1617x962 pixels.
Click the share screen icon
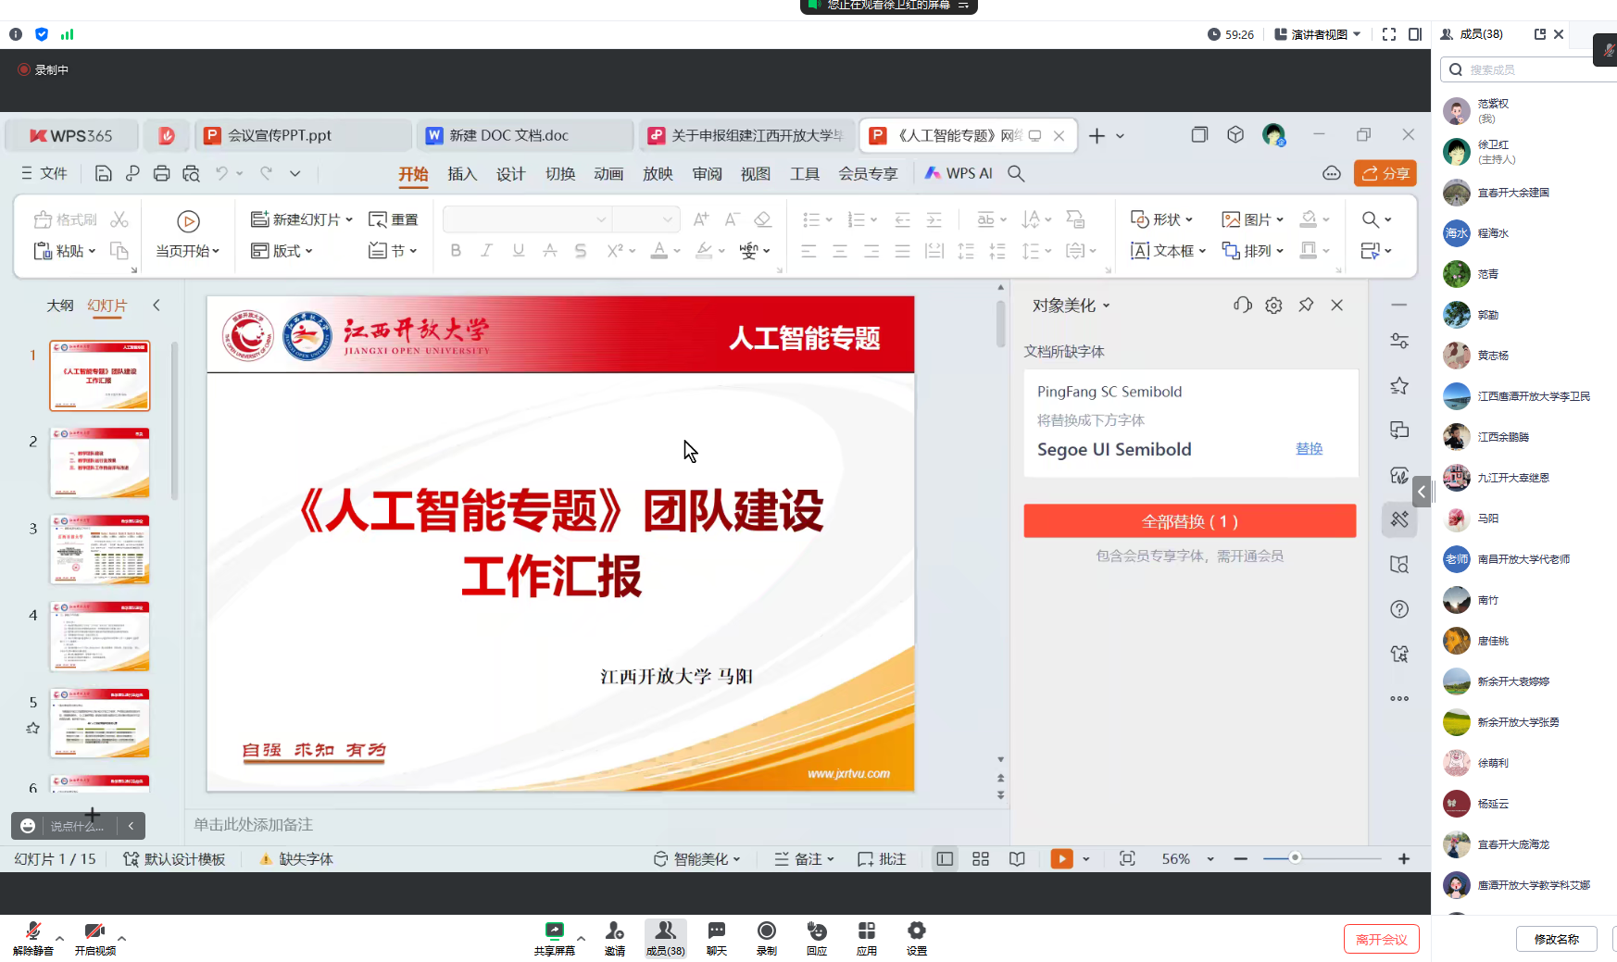pyautogui.click(x=554, y=931)
